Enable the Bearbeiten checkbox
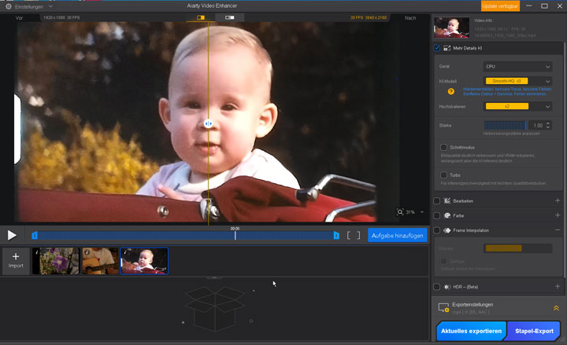 (x=437, y=200)
